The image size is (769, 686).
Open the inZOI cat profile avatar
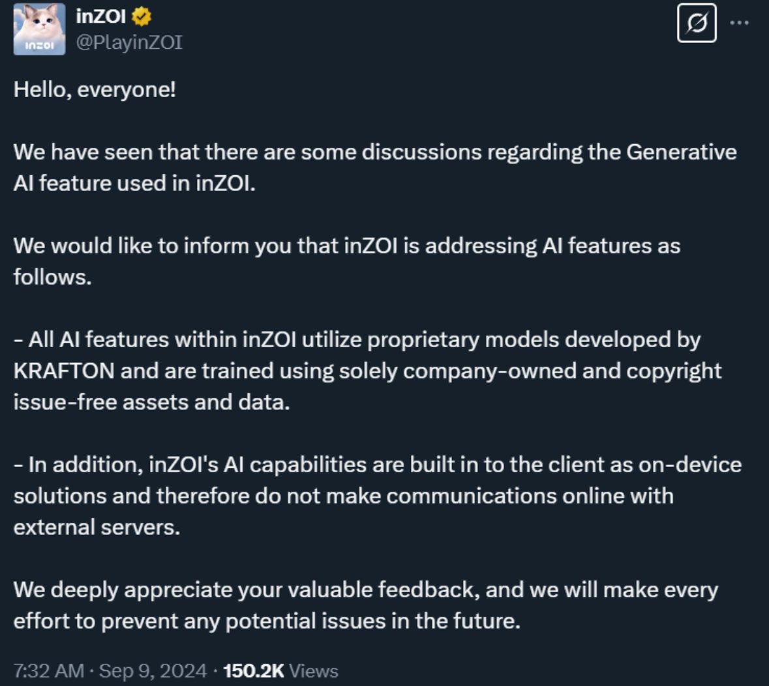click(x=39, y=29)
